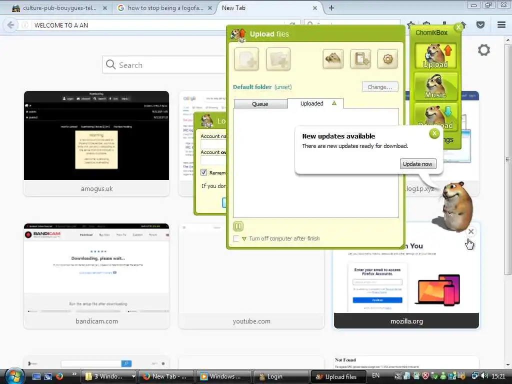Open the Pocket icon in Firefox toolbar
Screen dimensions: 512x384
pos(480,25)
